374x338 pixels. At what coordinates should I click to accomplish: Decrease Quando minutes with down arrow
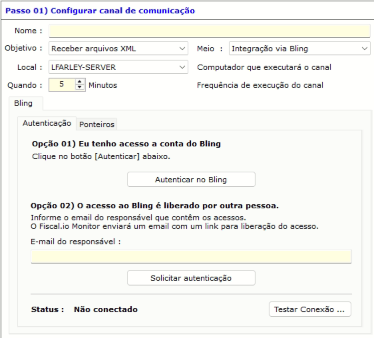(x=80, y=87)
